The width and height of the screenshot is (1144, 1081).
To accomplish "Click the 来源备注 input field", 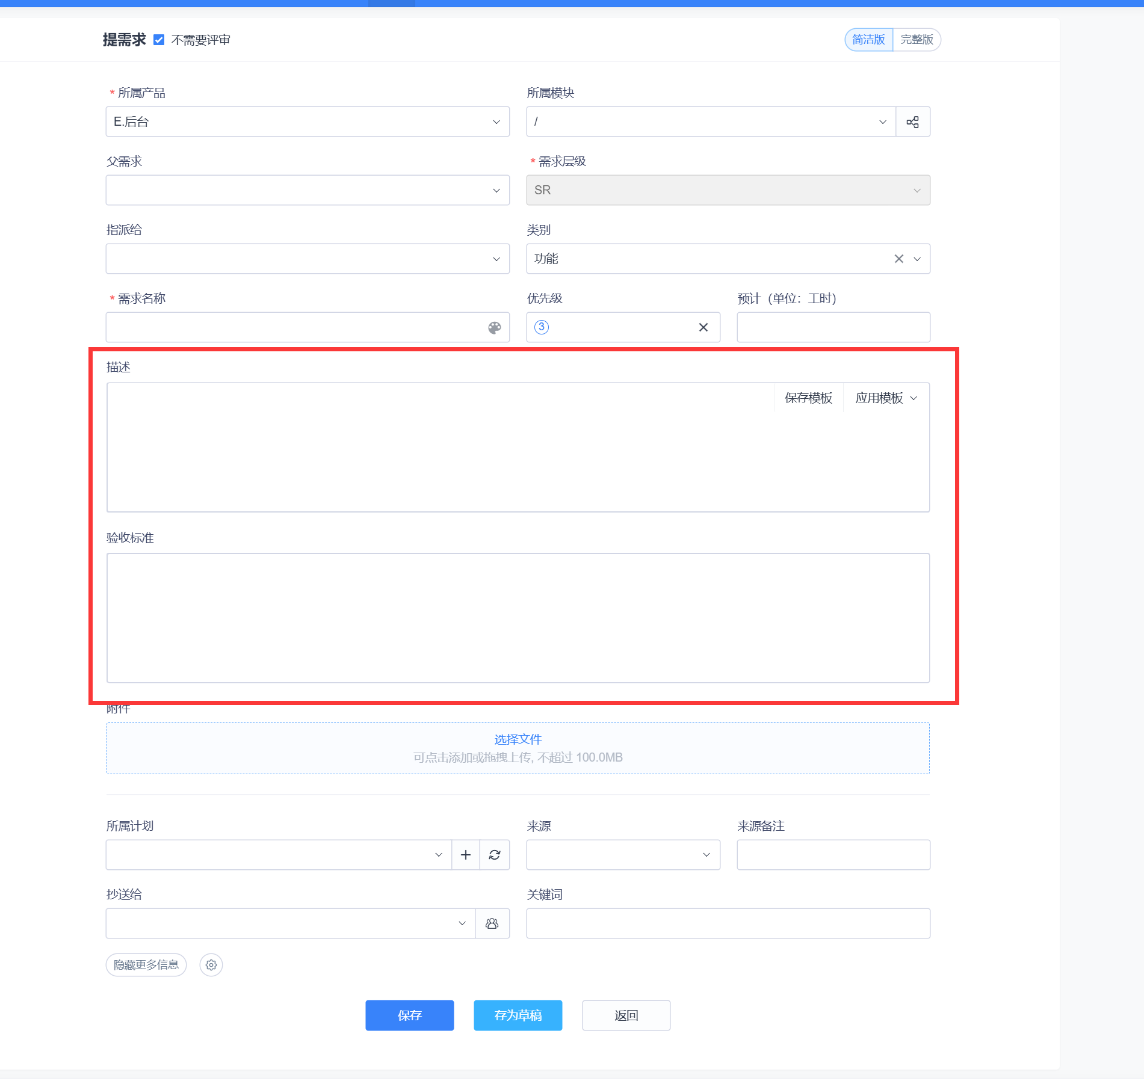I will (x=833, y=855).
